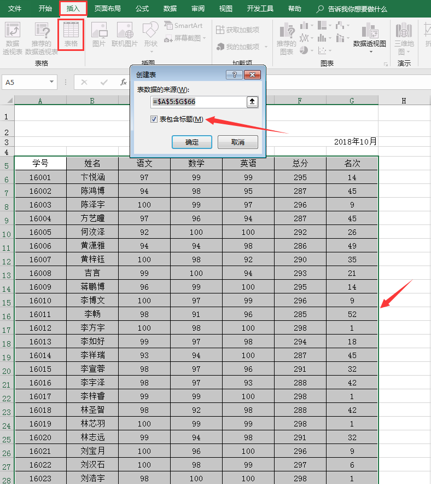
Task: Click the header cell 学号
Action: pos(40,163)
